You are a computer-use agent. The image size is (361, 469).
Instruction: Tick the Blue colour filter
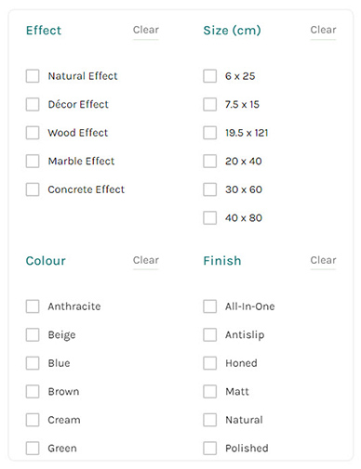point(33,363)
